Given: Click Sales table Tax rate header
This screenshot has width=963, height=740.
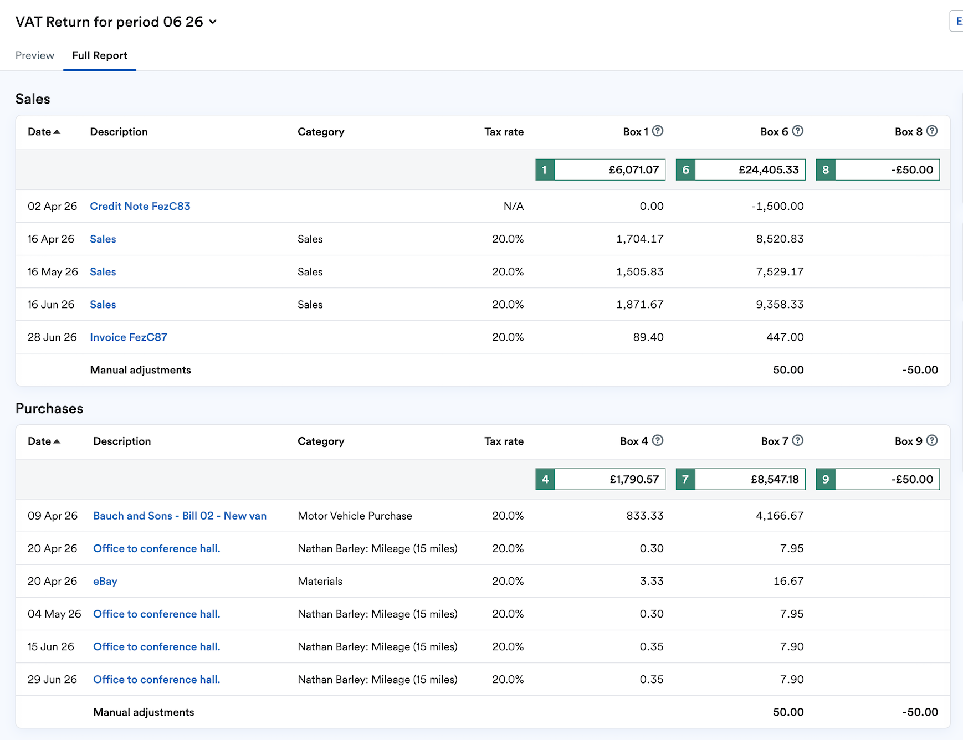Looking at the screenshot, I should (x=504, y=132).
